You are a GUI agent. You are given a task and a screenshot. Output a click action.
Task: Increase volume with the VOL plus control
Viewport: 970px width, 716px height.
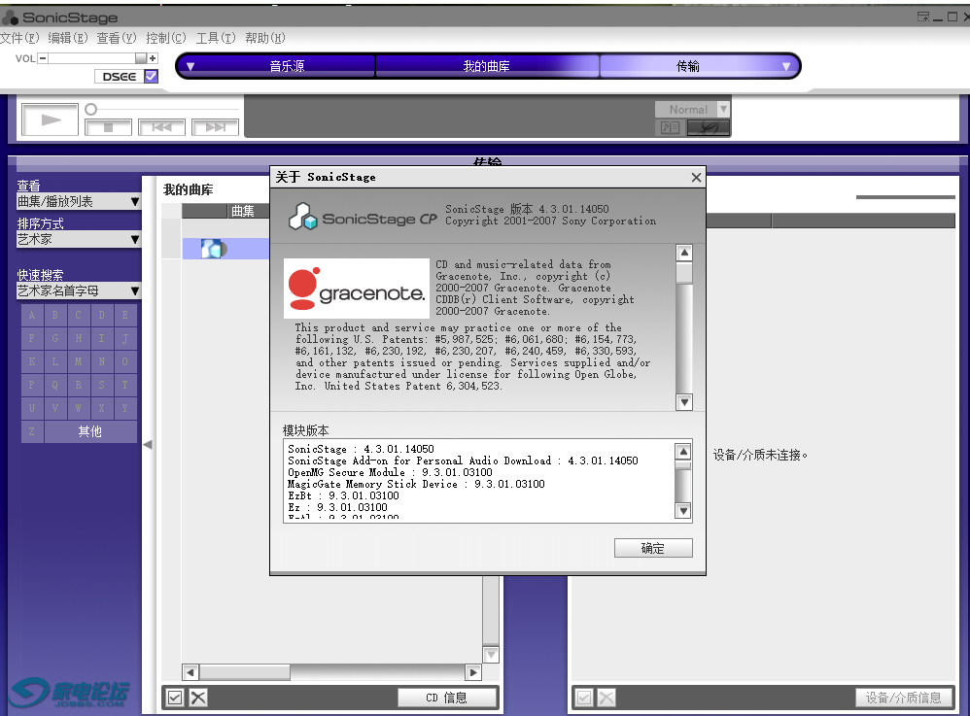point(152,57)
